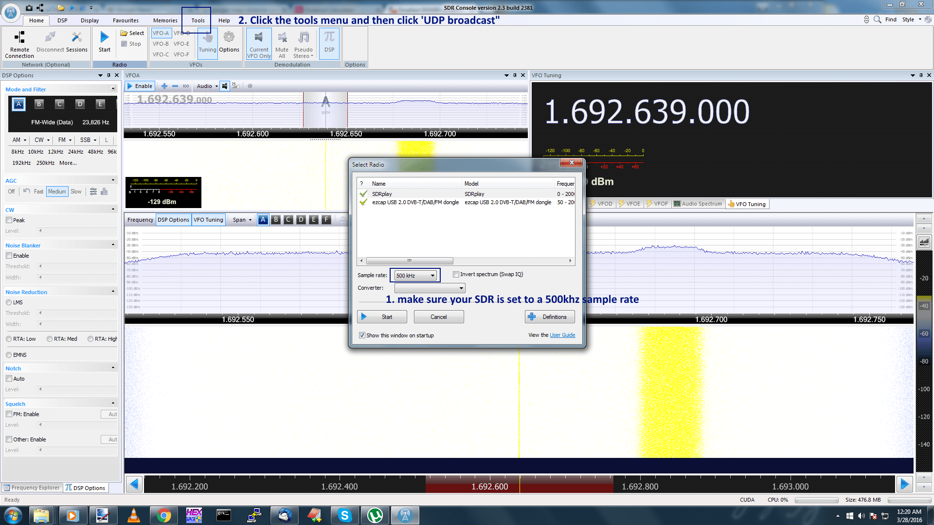The height and width of the screenshot is (525, 934).
Task: Open the VFOA Audio dropdown
Action: coord(207,86)
